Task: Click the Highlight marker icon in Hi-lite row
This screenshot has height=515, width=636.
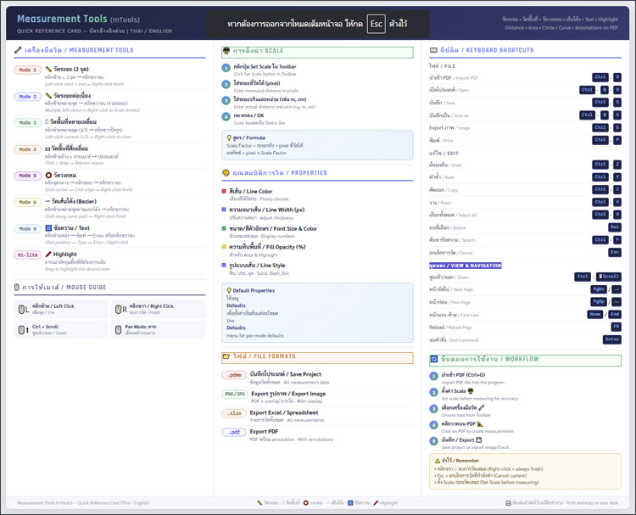Action: coord(48,255)
